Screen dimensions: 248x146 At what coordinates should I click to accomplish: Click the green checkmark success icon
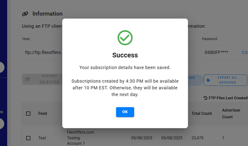coord(125,38)
